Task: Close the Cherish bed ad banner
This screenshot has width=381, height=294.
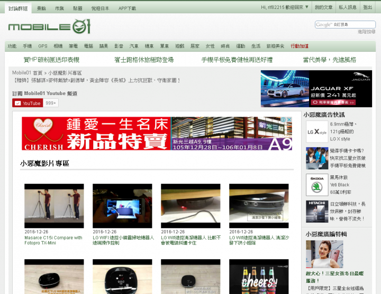Action: pyautogui.click(x=289, y=120)
